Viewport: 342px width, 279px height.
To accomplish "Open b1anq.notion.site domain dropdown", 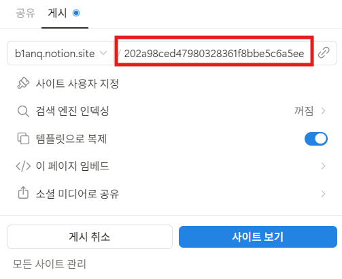I will pos(61,53).
